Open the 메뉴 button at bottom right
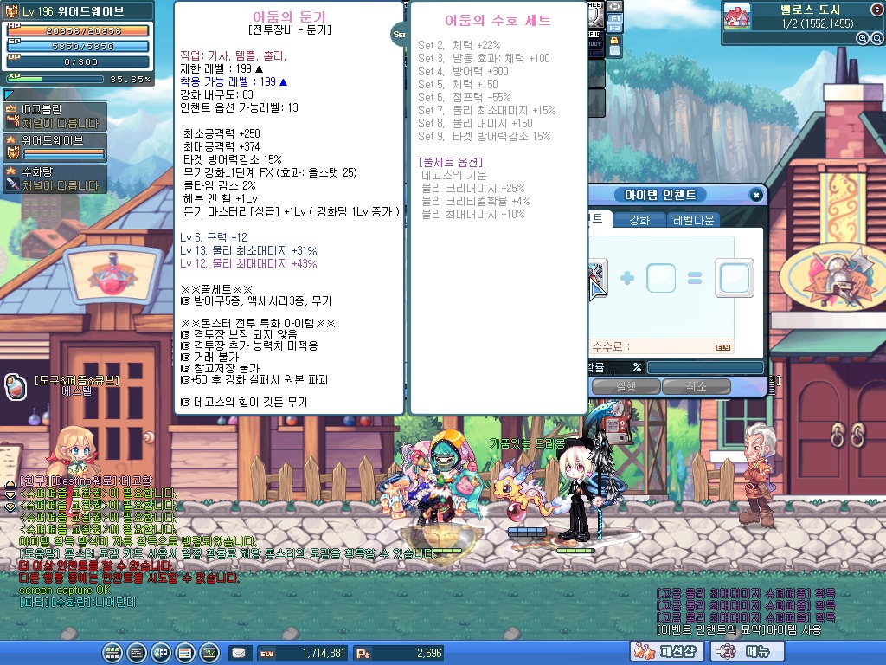This screenshot has height=665, width=886. (741, 651)
